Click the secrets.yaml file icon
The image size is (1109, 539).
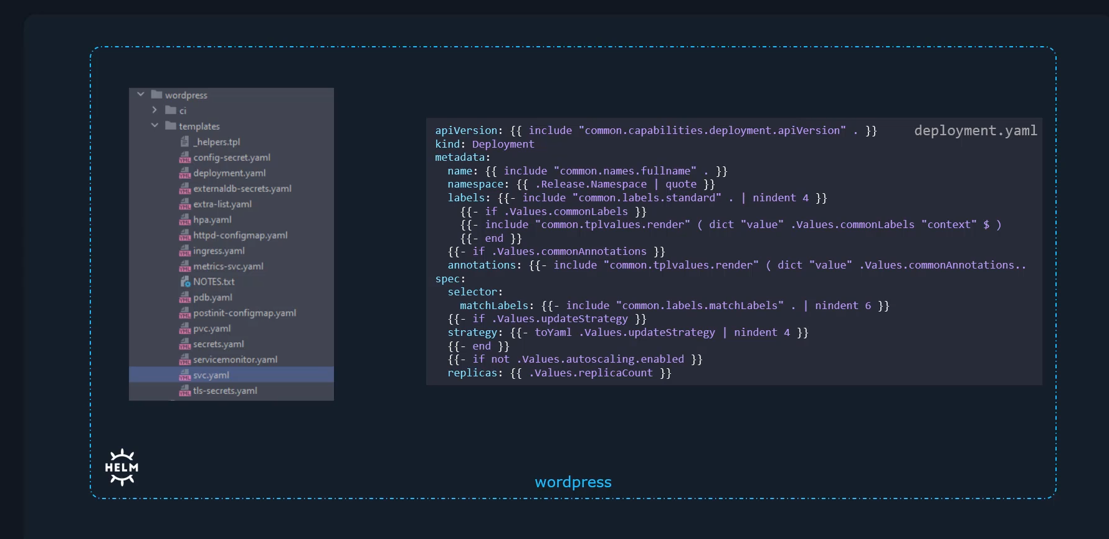click(x=184, y=344)
